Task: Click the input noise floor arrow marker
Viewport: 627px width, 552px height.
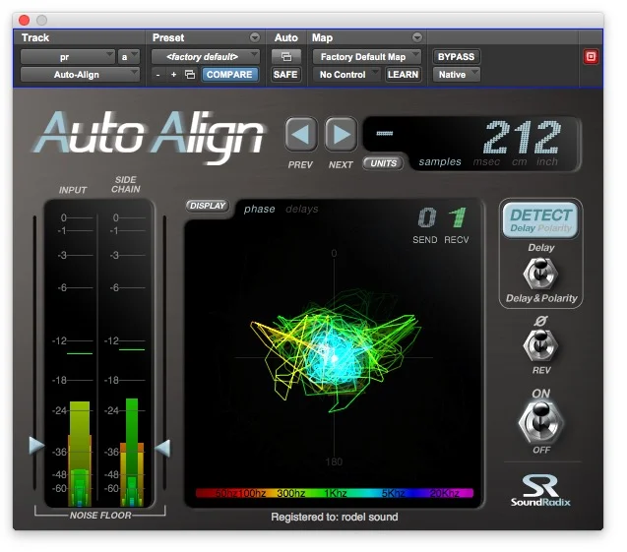Action: tap(36, 446)
